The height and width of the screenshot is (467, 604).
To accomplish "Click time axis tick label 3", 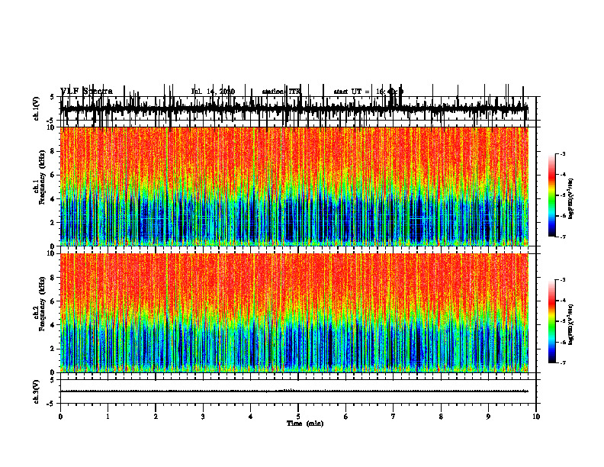I will (203, 417).
